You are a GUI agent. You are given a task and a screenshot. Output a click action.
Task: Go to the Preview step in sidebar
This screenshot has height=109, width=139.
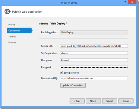12,42
